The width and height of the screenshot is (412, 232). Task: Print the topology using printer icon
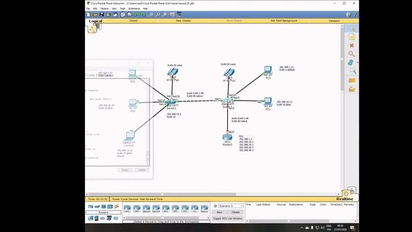click(108, 14)
